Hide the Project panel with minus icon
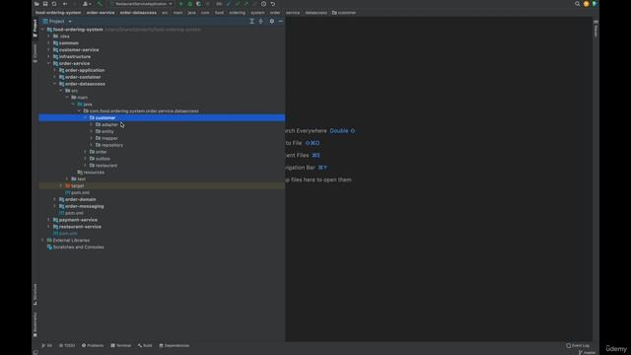 [x=280, y=21]
